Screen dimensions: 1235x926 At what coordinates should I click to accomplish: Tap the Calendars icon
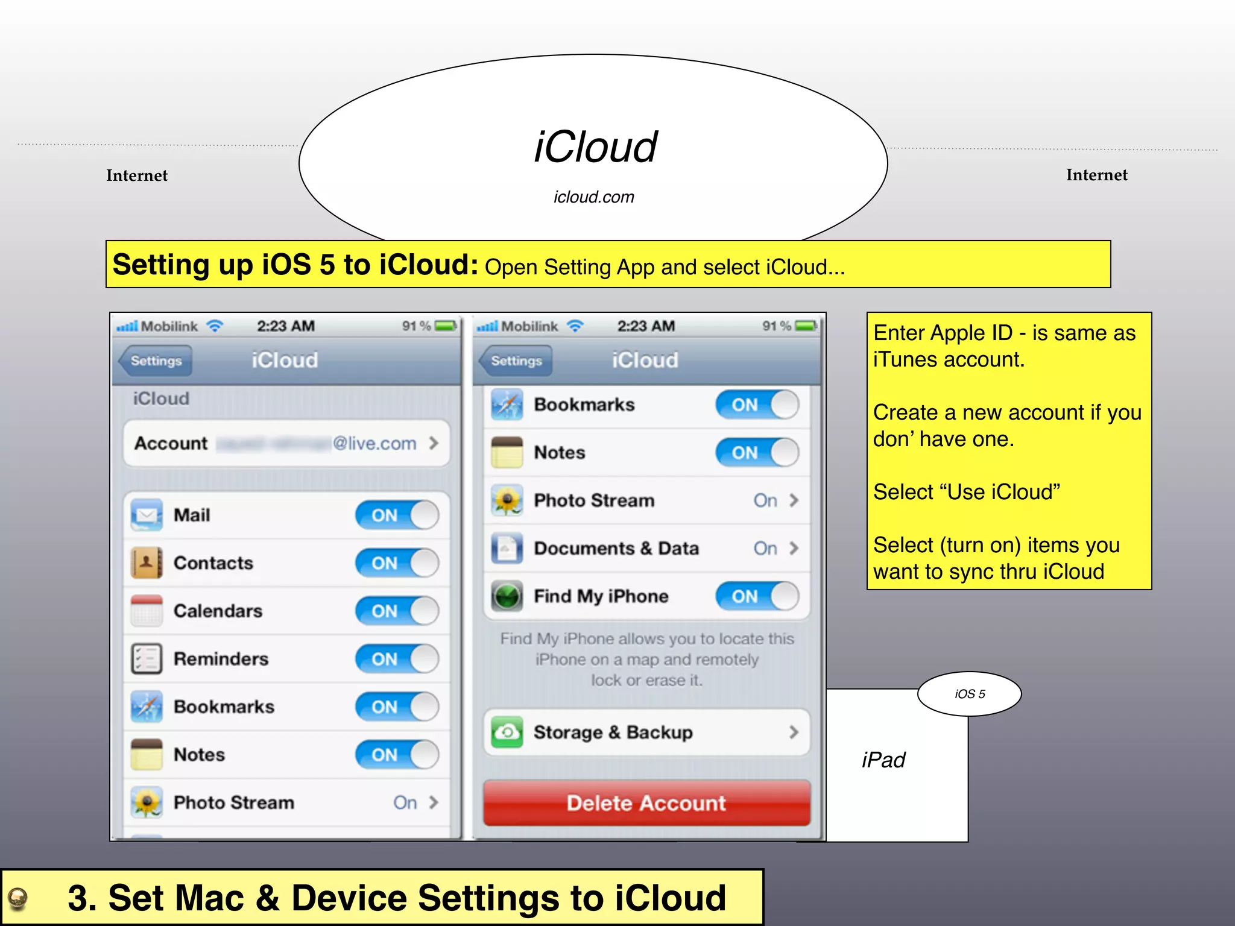(147, 611)
